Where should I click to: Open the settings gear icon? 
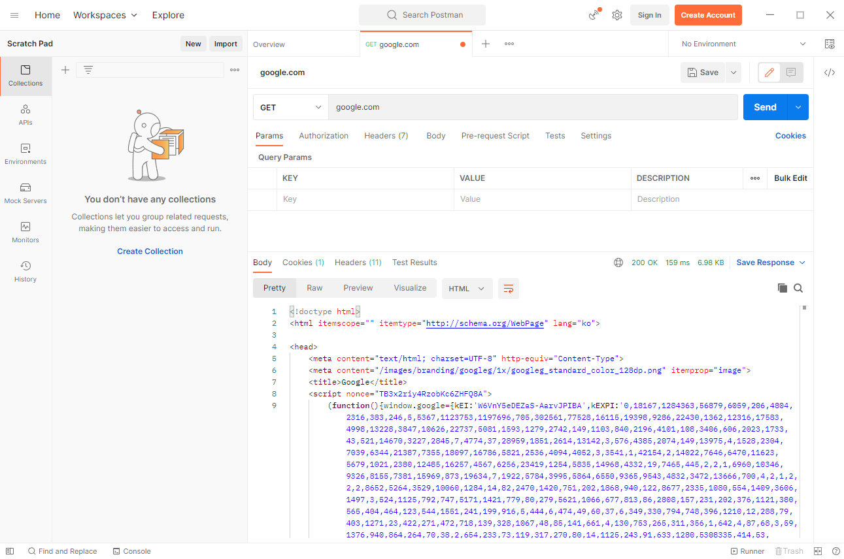tap(617, 15)
